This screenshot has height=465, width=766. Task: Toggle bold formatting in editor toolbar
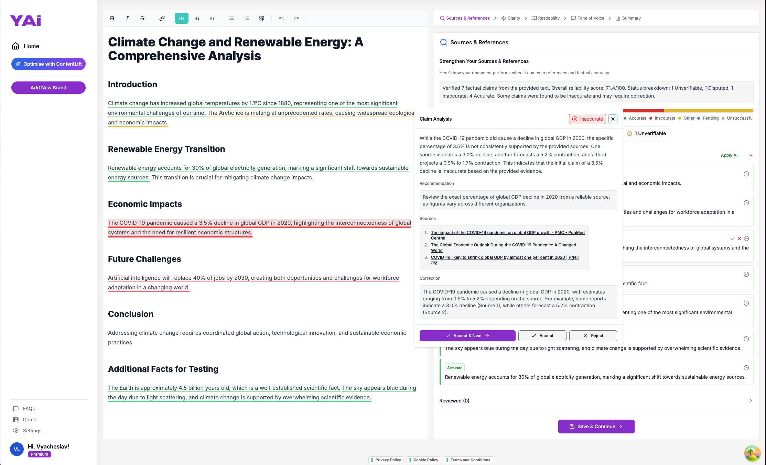point(112,18)
